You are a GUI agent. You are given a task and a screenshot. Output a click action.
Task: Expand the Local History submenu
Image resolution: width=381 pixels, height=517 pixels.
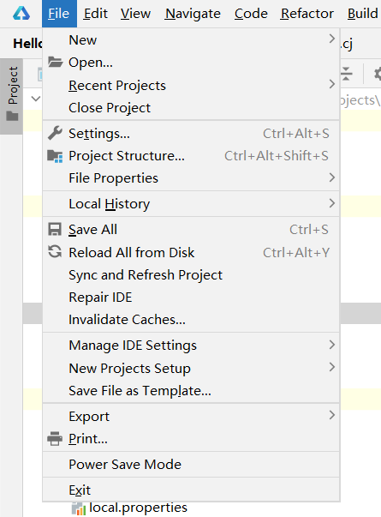point(191,204)
